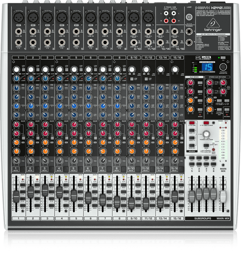The image size is (241, 253).
Task: Click the channel 7 INSERT I/O jack
Action: (105, 43)
